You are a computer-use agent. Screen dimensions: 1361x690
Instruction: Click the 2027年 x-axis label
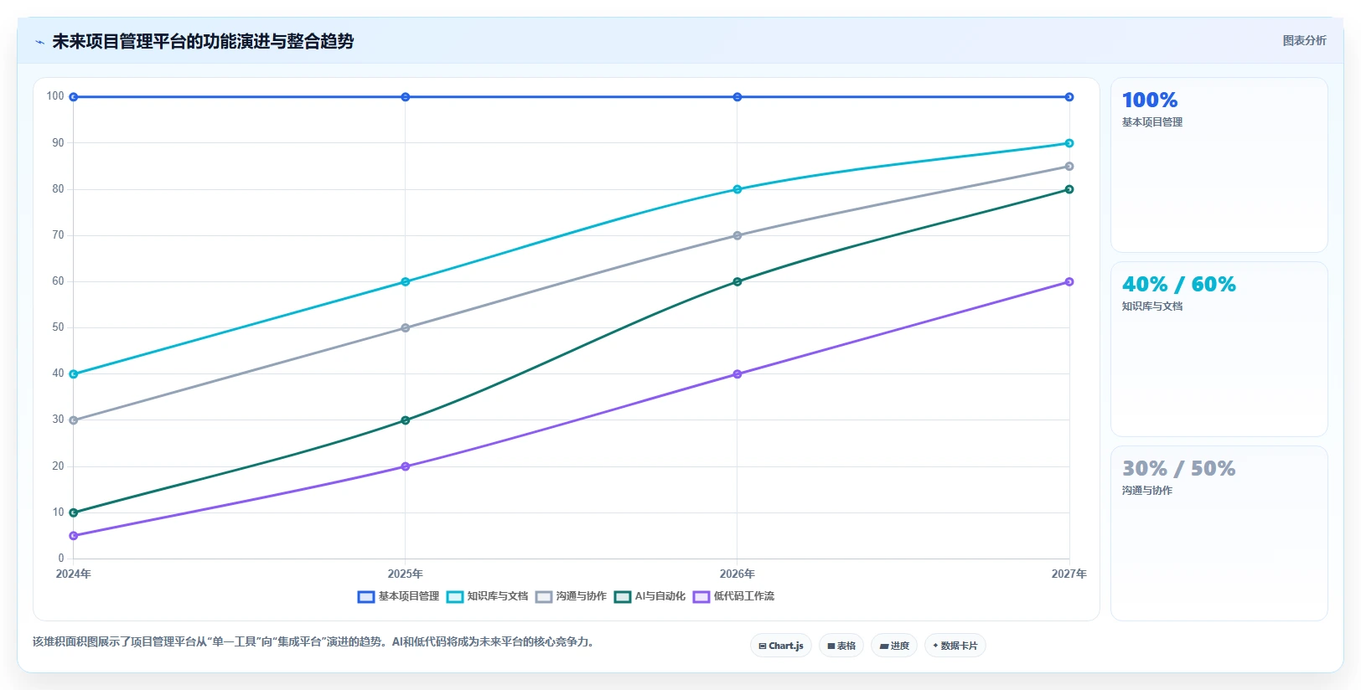[x=1069, y=574]
